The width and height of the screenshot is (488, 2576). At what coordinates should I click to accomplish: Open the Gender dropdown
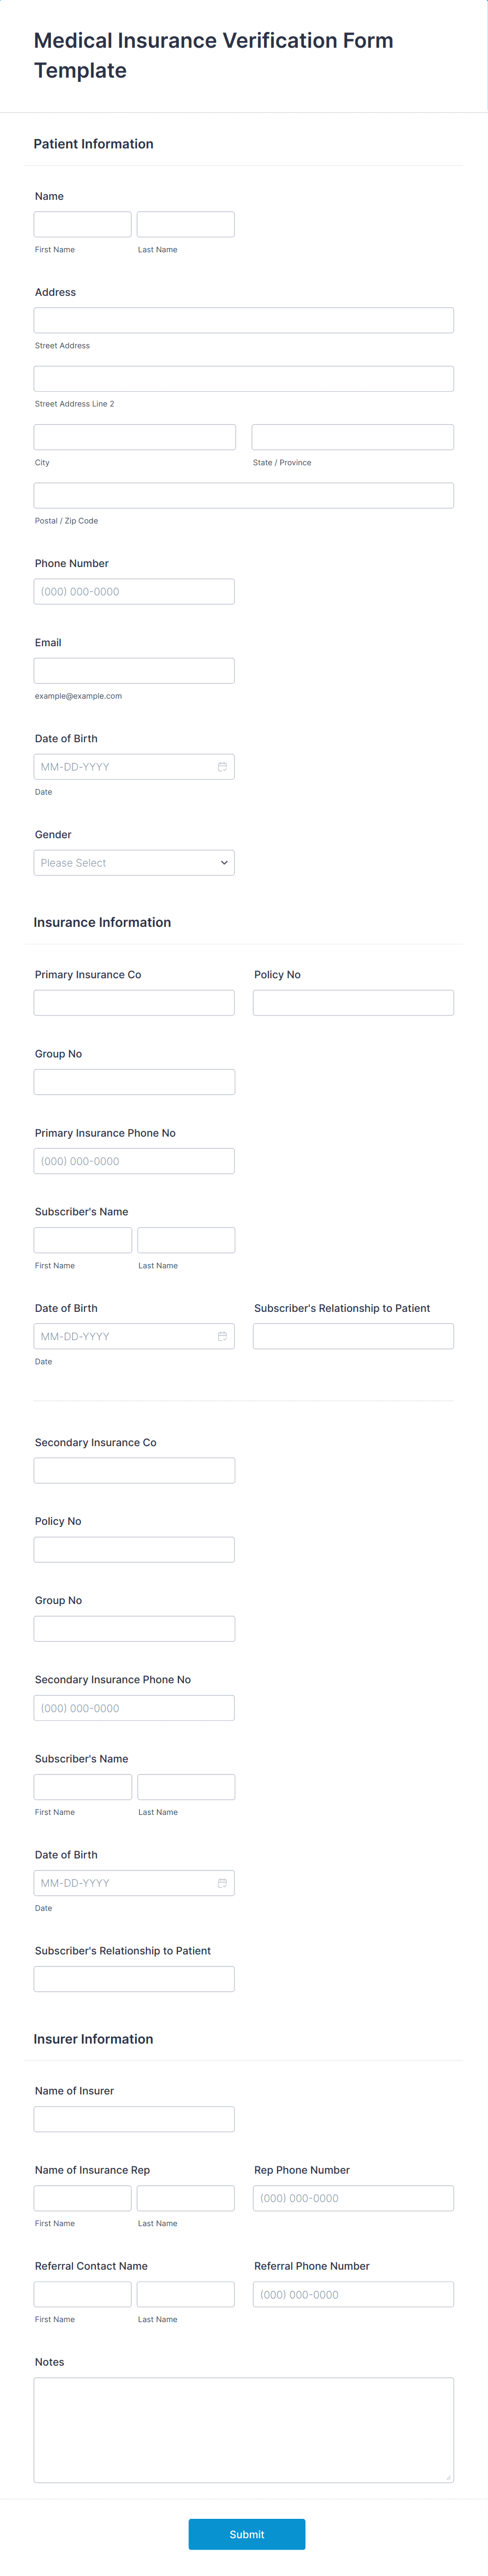(x=134, y=862)
